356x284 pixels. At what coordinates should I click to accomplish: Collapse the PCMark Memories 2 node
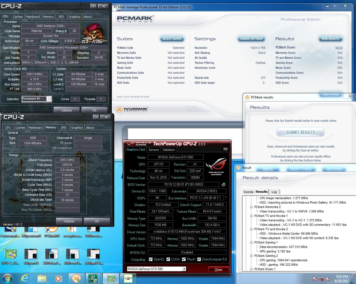coord(251,207)
